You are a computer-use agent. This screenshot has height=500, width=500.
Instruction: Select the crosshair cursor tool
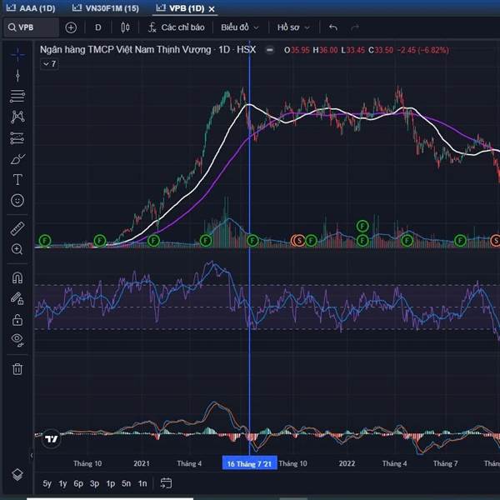pyautogui.click(x=17, y=55)
